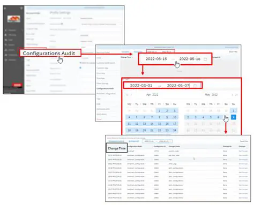Screen dimensions: 254x205
Task: Click highlighted May 8 in the calendar
Action: [234, 117]
